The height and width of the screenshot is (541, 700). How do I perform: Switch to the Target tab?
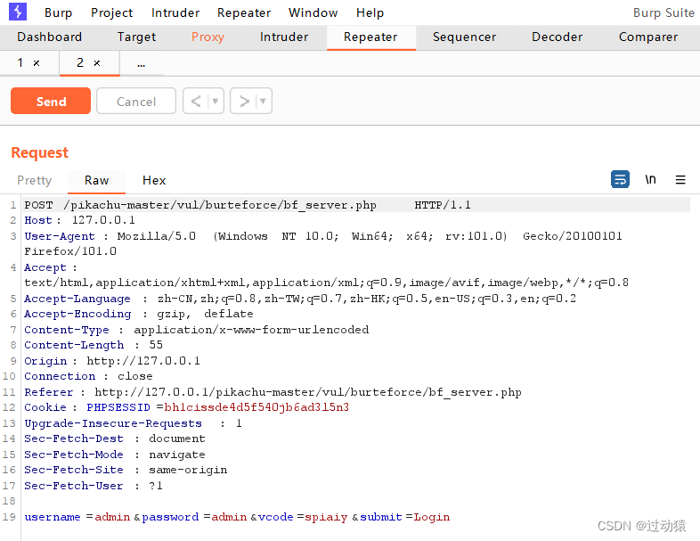[136, 37]
